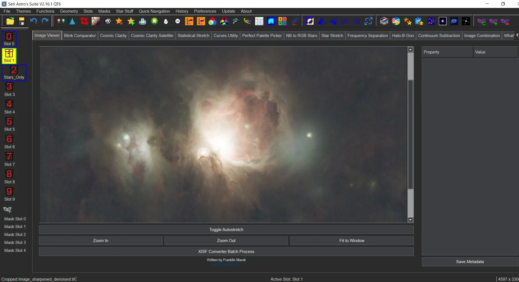Click the plate solve map pins icon

61,21
